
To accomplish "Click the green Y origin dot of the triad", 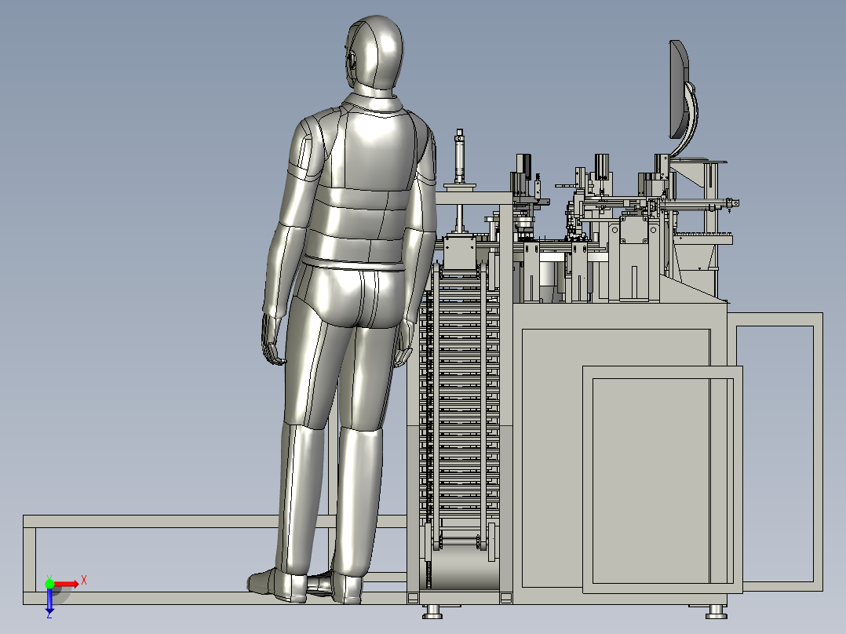I will coord(49,583).
